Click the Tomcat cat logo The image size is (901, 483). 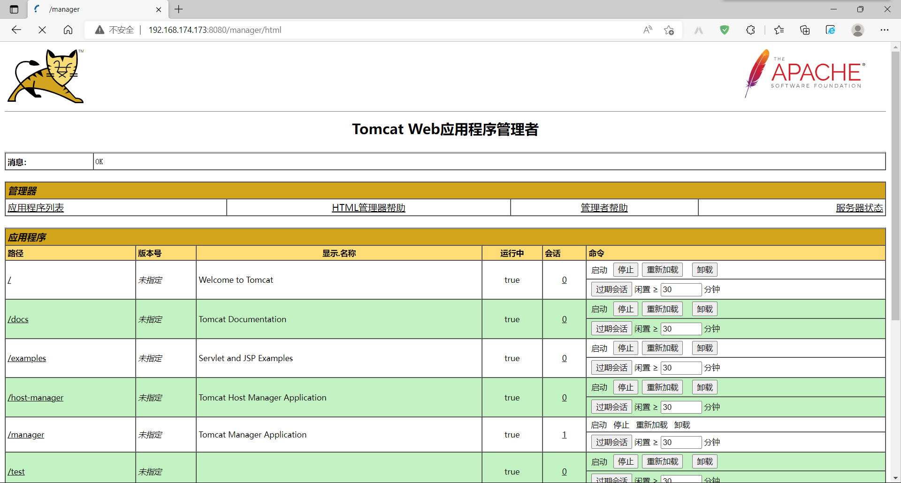coord(46,75)
